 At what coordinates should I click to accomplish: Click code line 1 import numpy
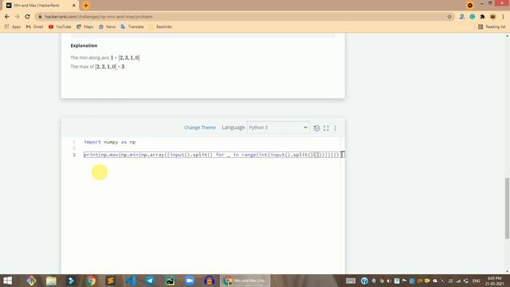[x=110, y=142]
